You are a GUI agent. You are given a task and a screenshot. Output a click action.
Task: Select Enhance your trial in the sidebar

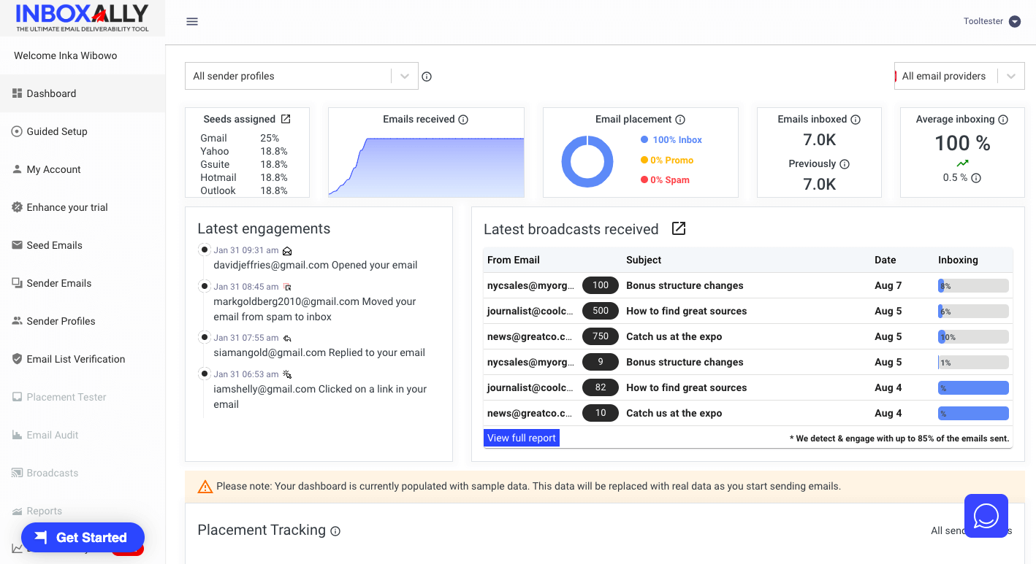coord(66,207)
